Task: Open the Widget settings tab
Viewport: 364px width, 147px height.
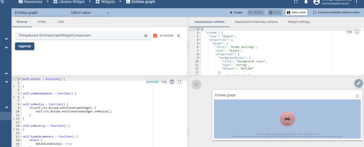Action: 299,22
